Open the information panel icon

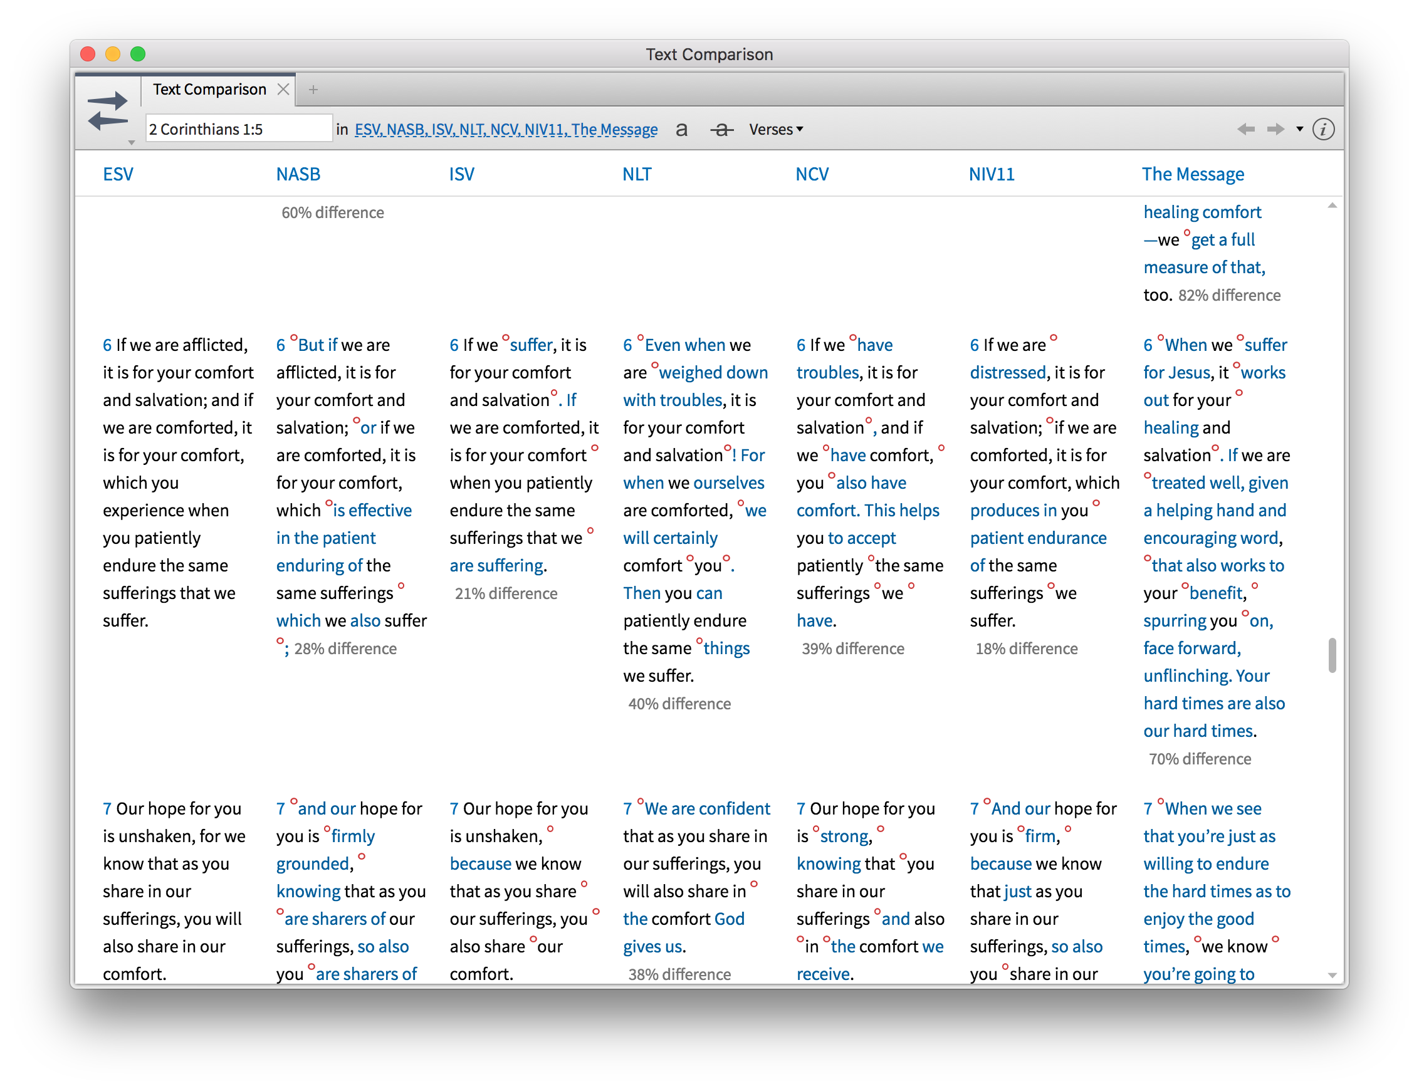pyautogui.click(x=1323, y=130)
